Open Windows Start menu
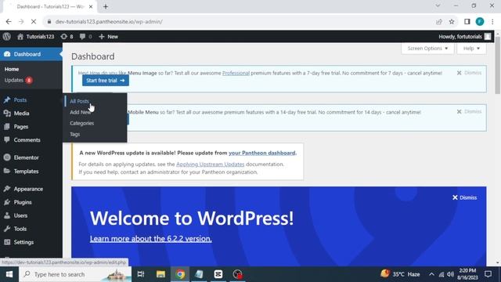501x282 pixels. tap(9, 274)
